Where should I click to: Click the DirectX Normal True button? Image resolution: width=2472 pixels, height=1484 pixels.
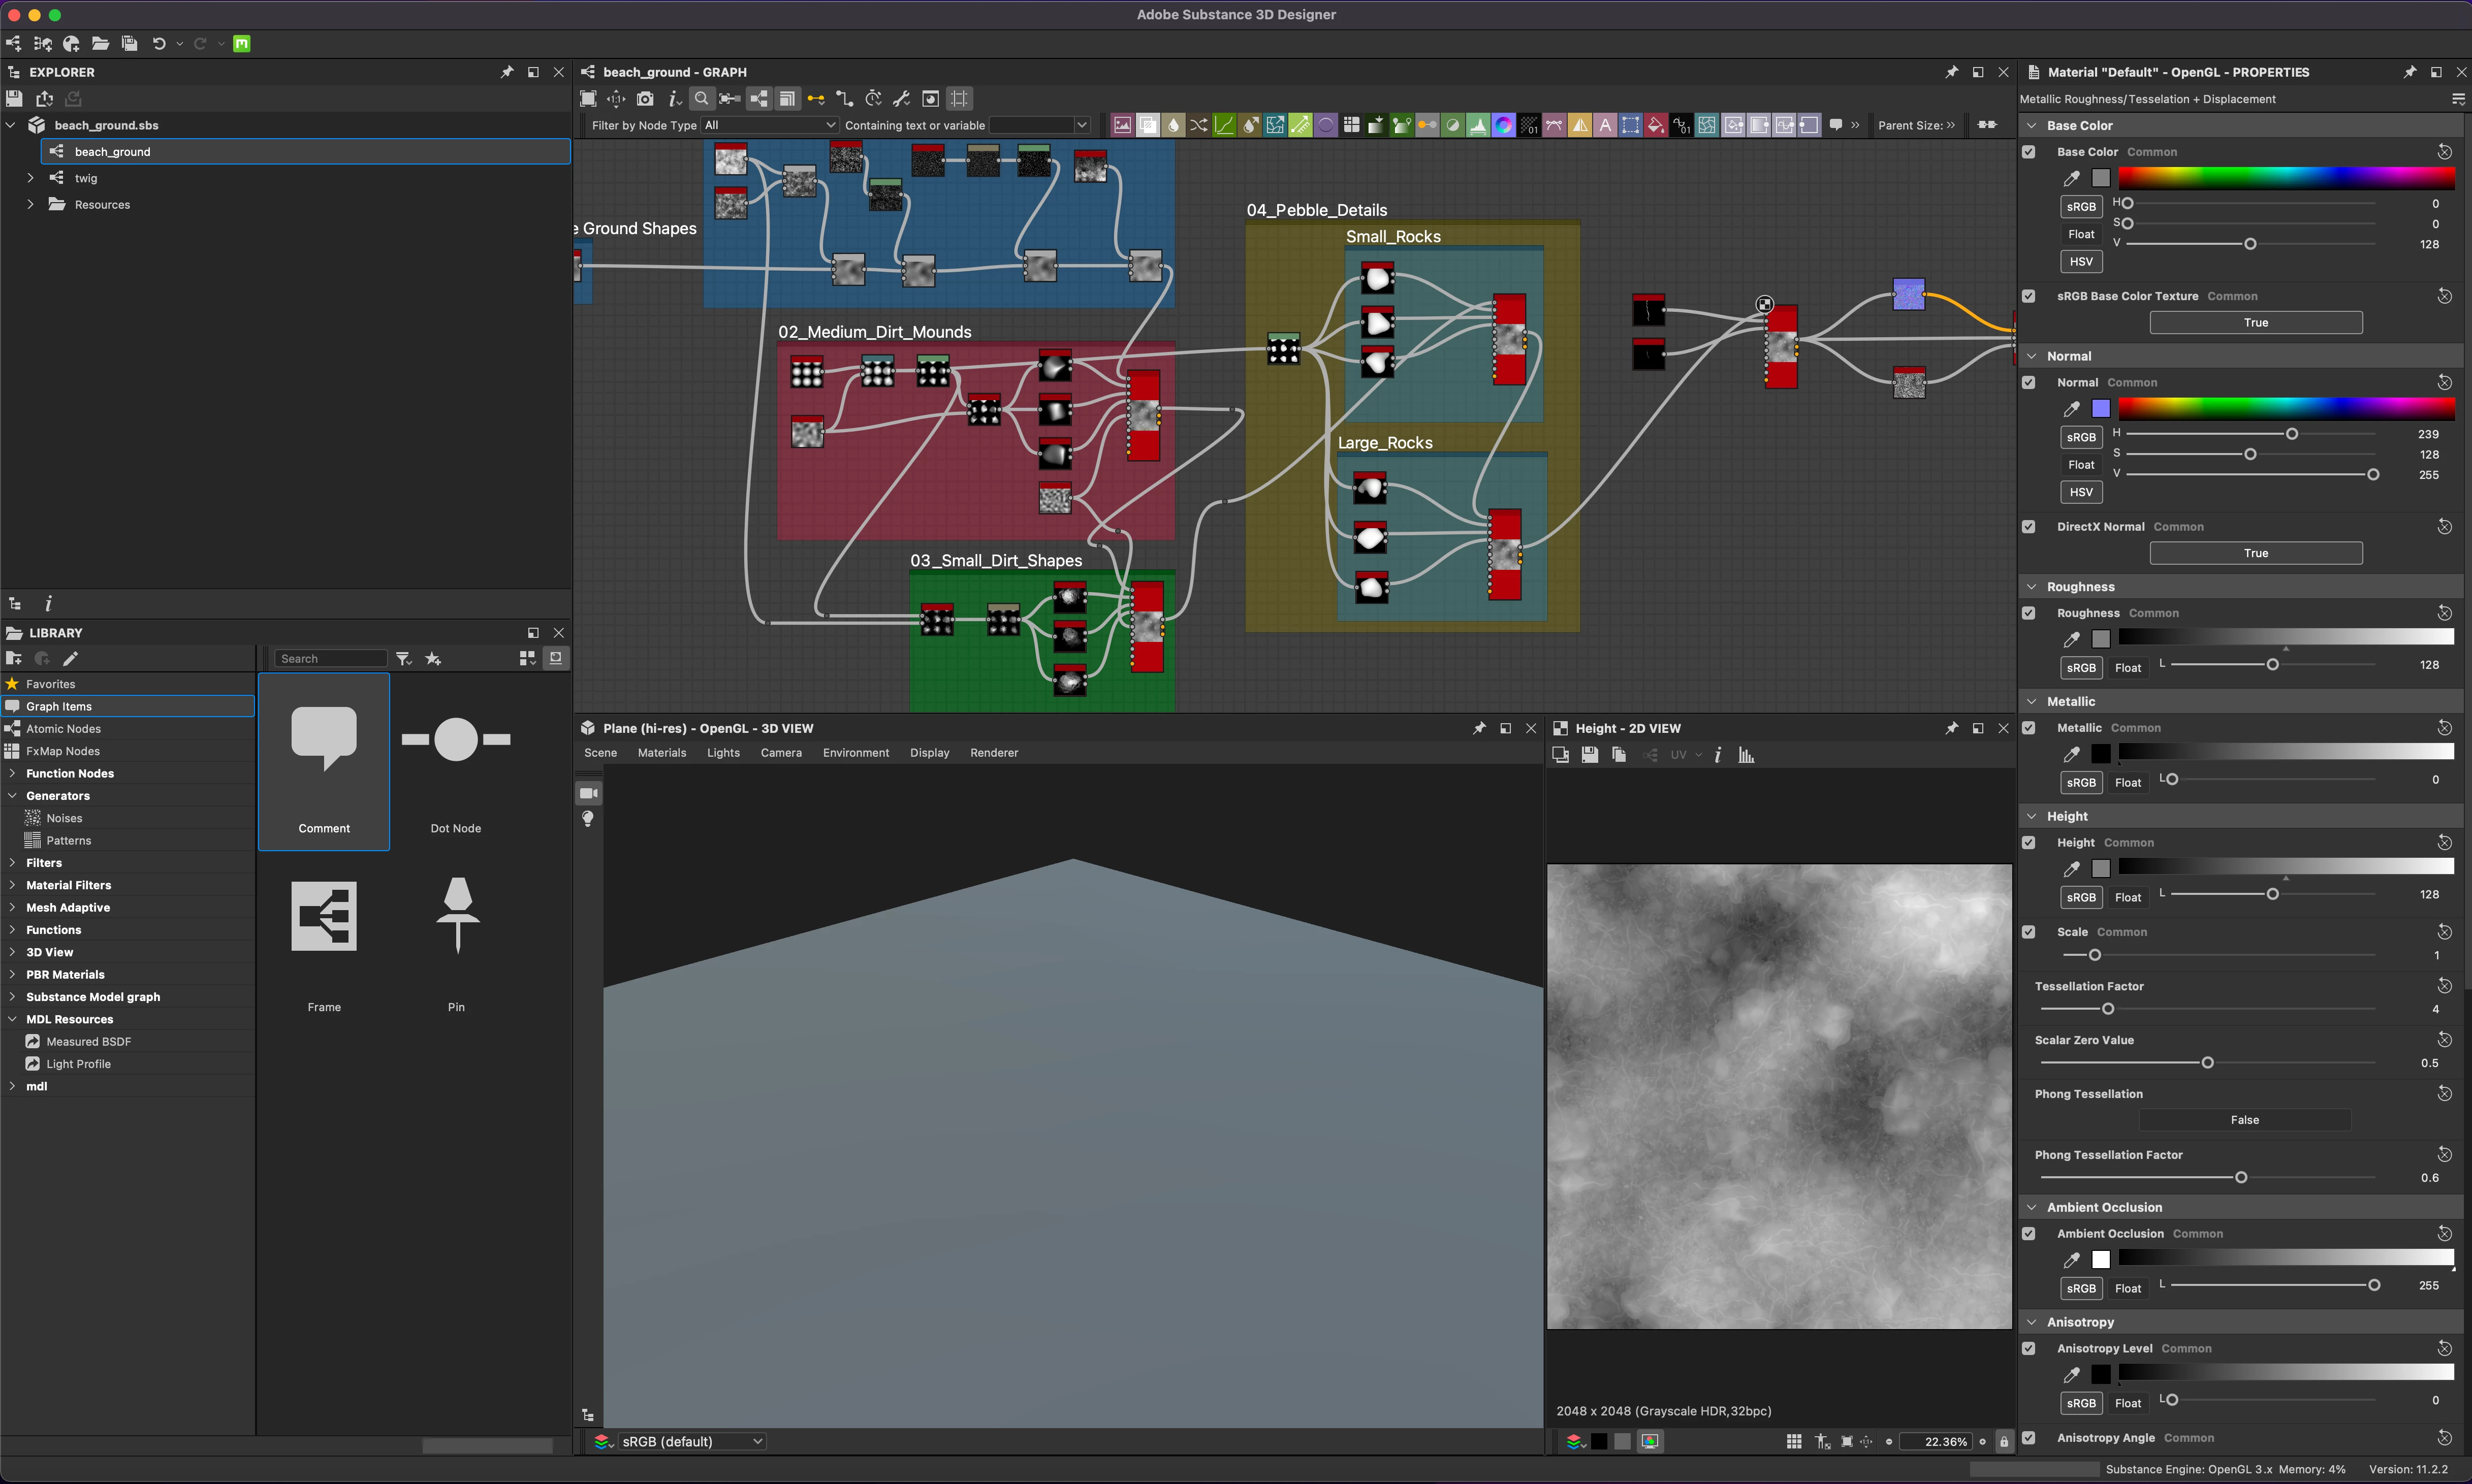(2255, 553)
